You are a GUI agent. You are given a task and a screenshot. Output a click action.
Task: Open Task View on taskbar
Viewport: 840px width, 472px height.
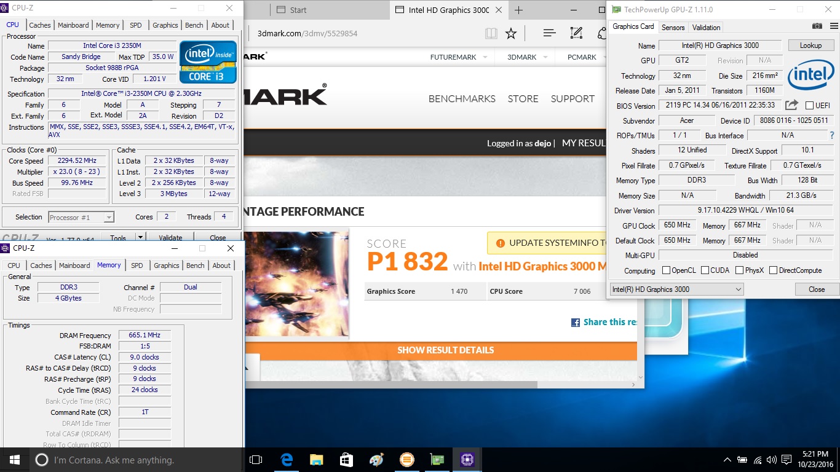point(256,460)
